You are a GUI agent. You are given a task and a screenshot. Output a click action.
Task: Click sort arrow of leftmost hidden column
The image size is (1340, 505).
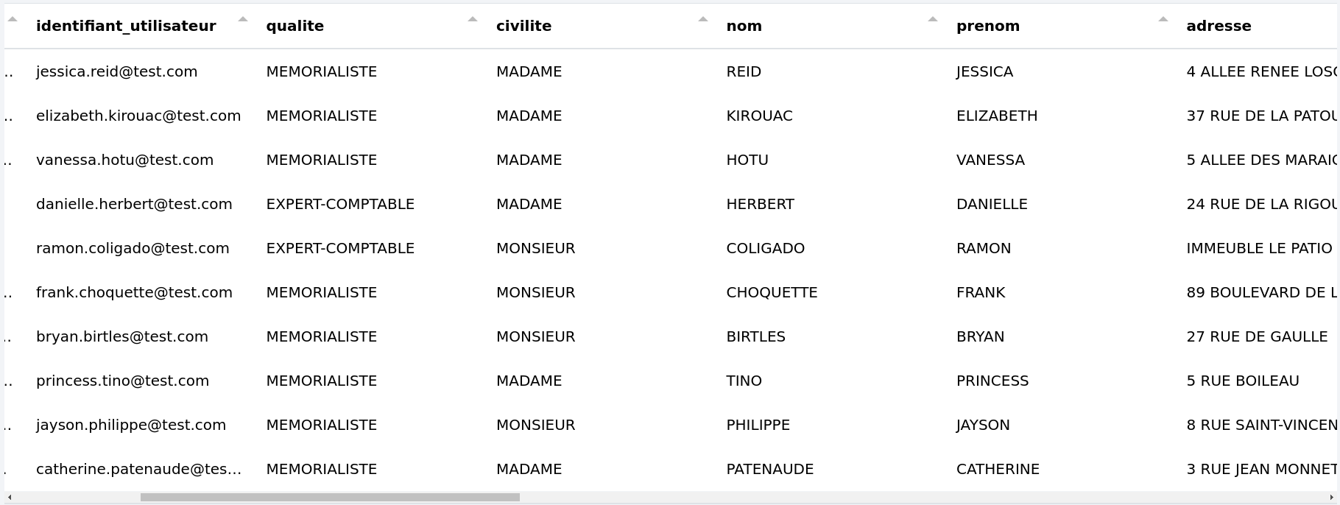tap(13, 19)
